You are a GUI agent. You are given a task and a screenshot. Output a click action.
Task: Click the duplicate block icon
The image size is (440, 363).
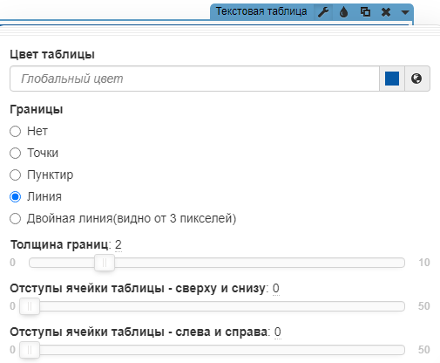pos(365,12)
